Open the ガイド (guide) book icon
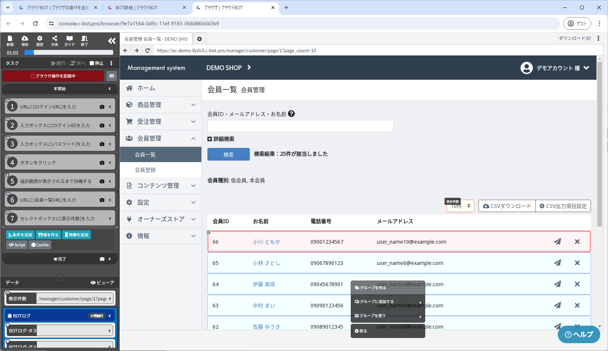 tap(70, 41)
